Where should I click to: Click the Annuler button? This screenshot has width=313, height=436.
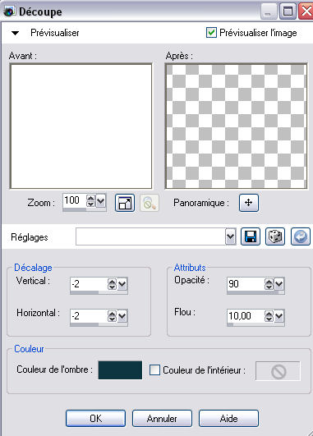(x=162, y=418)
